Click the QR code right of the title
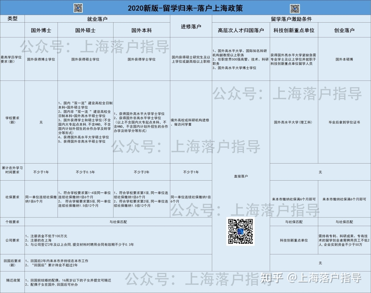371x293 pixels. click(295, 9)
